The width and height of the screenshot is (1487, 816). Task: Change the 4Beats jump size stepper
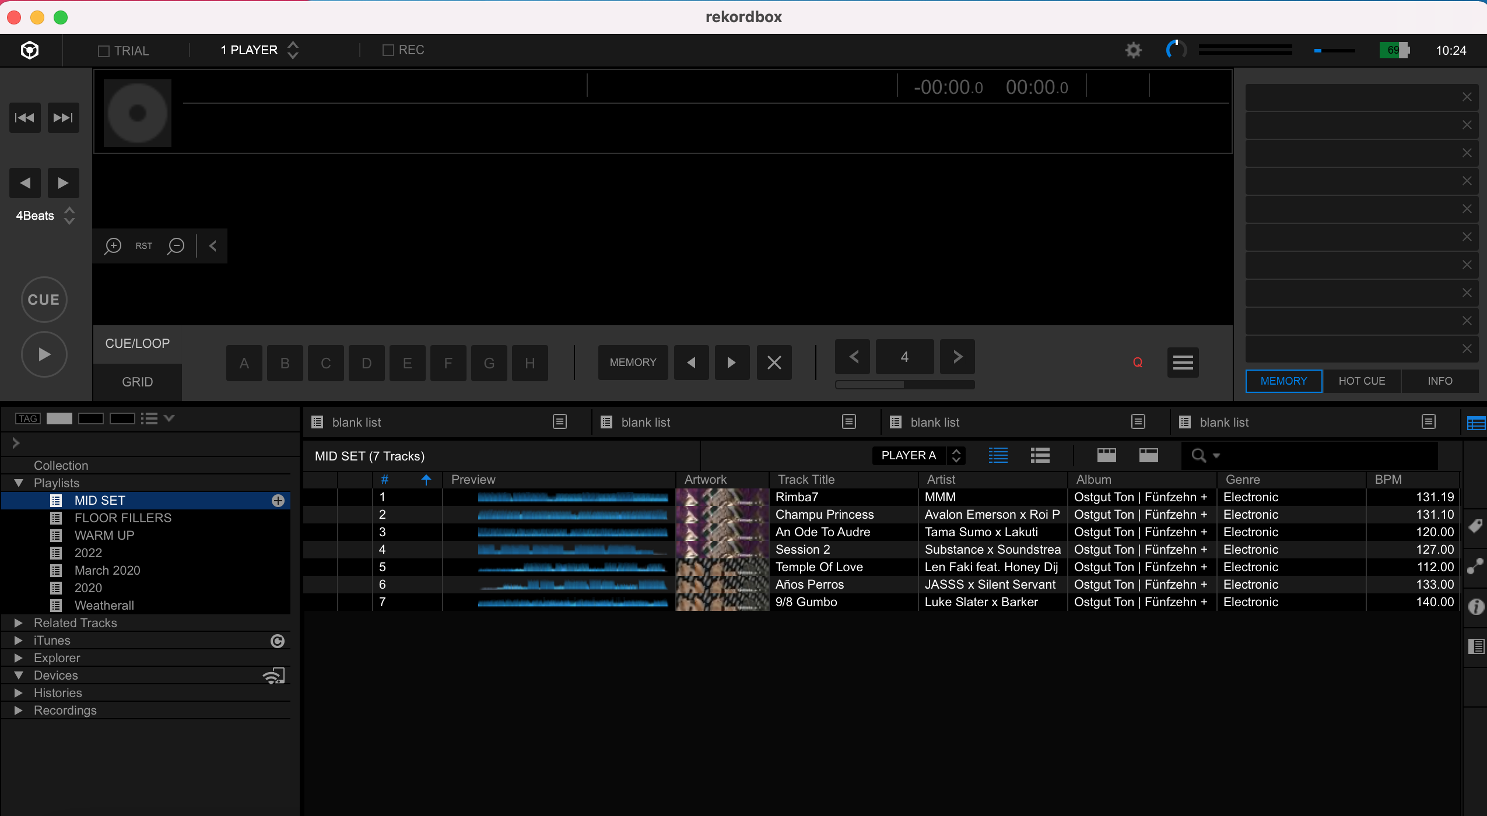click(69, 216)
